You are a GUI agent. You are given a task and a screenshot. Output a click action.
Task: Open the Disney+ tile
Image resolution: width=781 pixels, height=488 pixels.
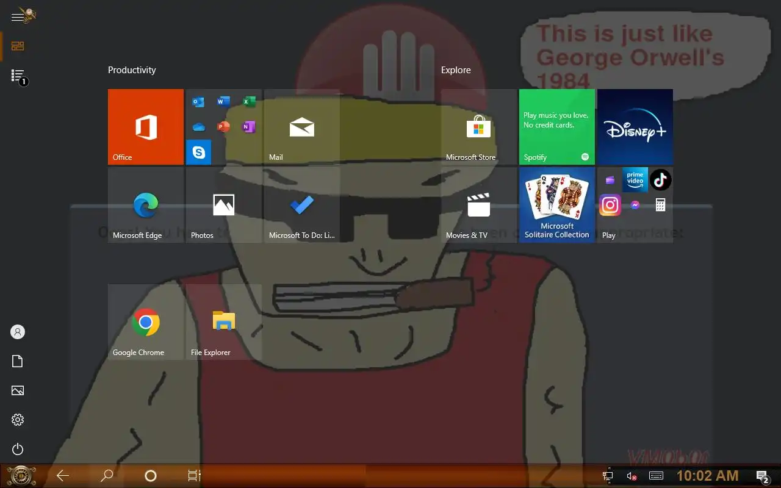point(635,127)
